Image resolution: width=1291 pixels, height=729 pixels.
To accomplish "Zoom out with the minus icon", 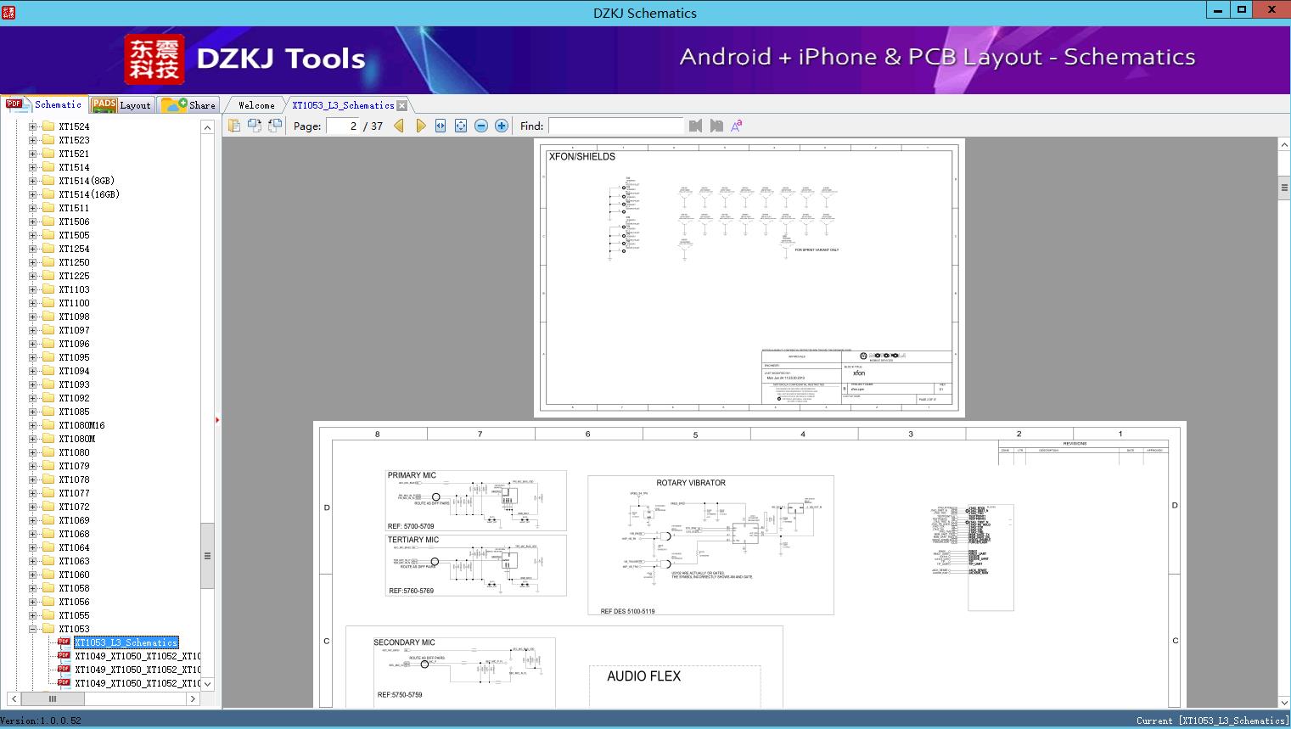I will (x=481, y=126).
